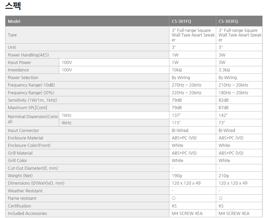
Task: Click the CS-303FQ column header
Action: point(228,21)
